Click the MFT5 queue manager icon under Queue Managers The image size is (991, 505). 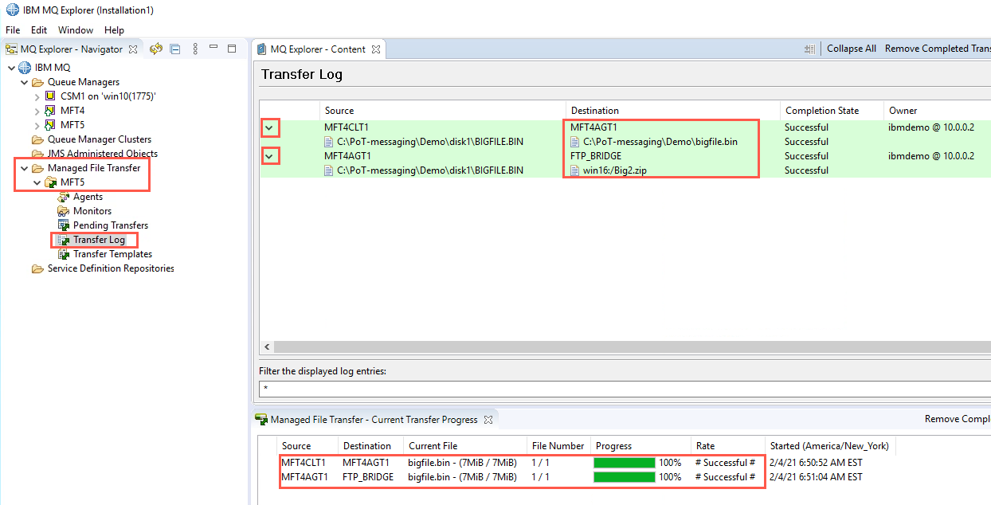(50, 125)
